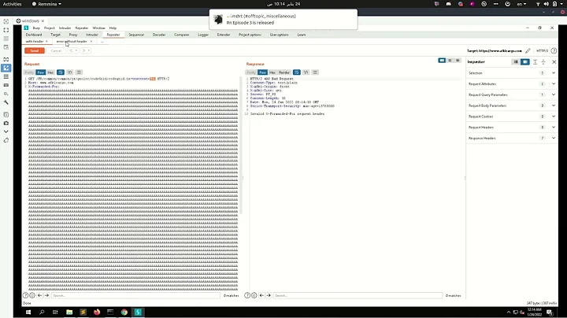Open Windows taskbar search icon
Screen dimensions: 567x318
coord(42,312)
